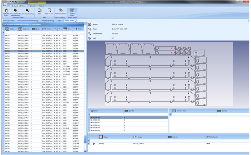
Task: Tick the checkbox of the first 000715 row
Action: pos(3,35)
